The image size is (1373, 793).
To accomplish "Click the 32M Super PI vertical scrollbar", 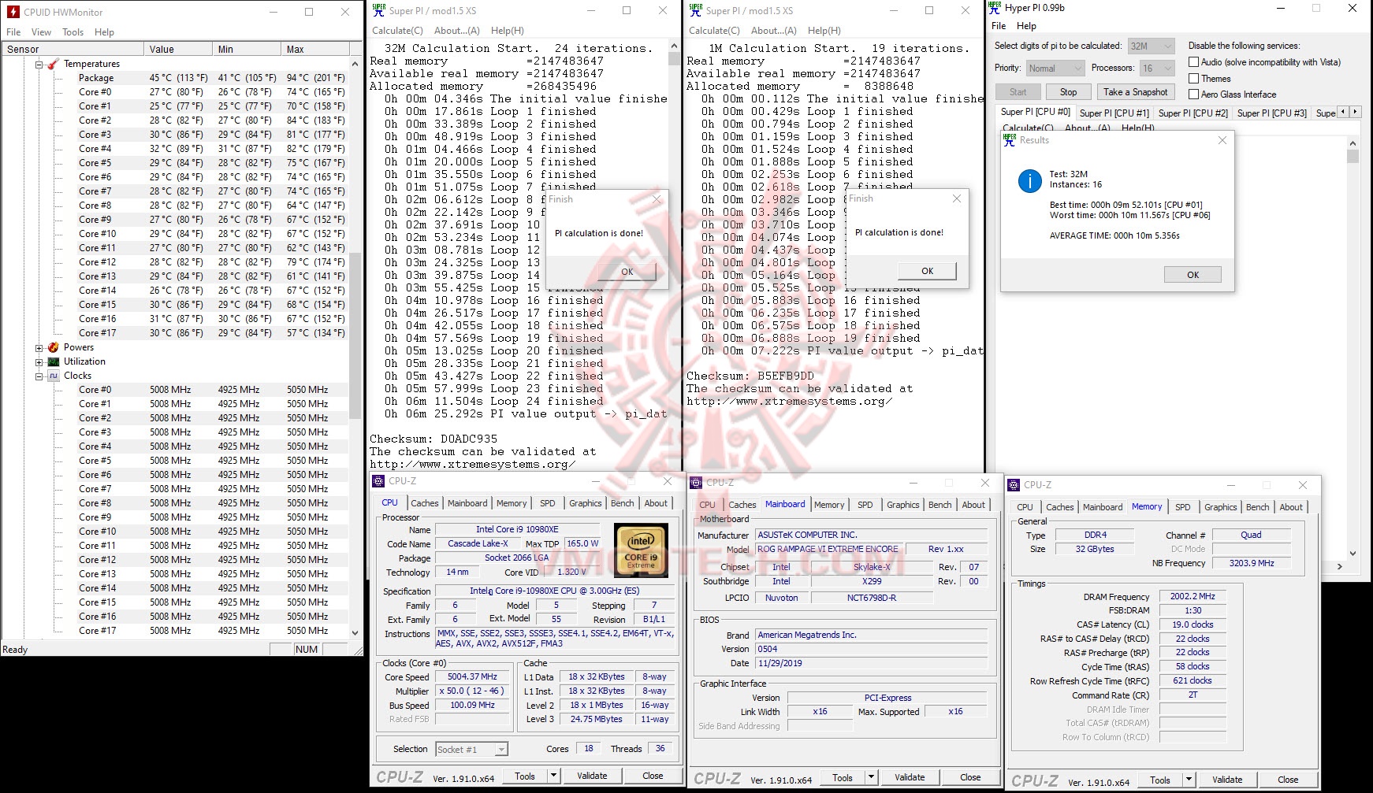I will [x=674, y=256].
